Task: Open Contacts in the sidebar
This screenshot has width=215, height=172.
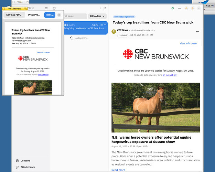Action: point(25,161)
